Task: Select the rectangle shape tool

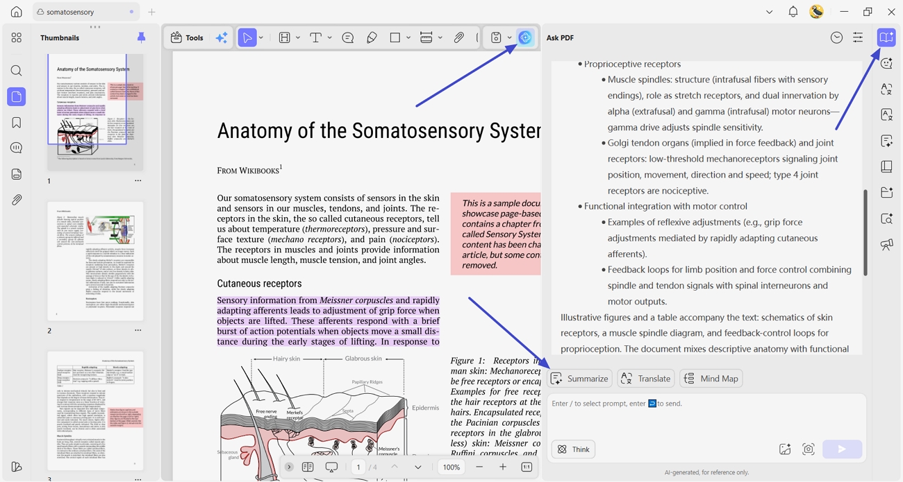Action: 395,38
